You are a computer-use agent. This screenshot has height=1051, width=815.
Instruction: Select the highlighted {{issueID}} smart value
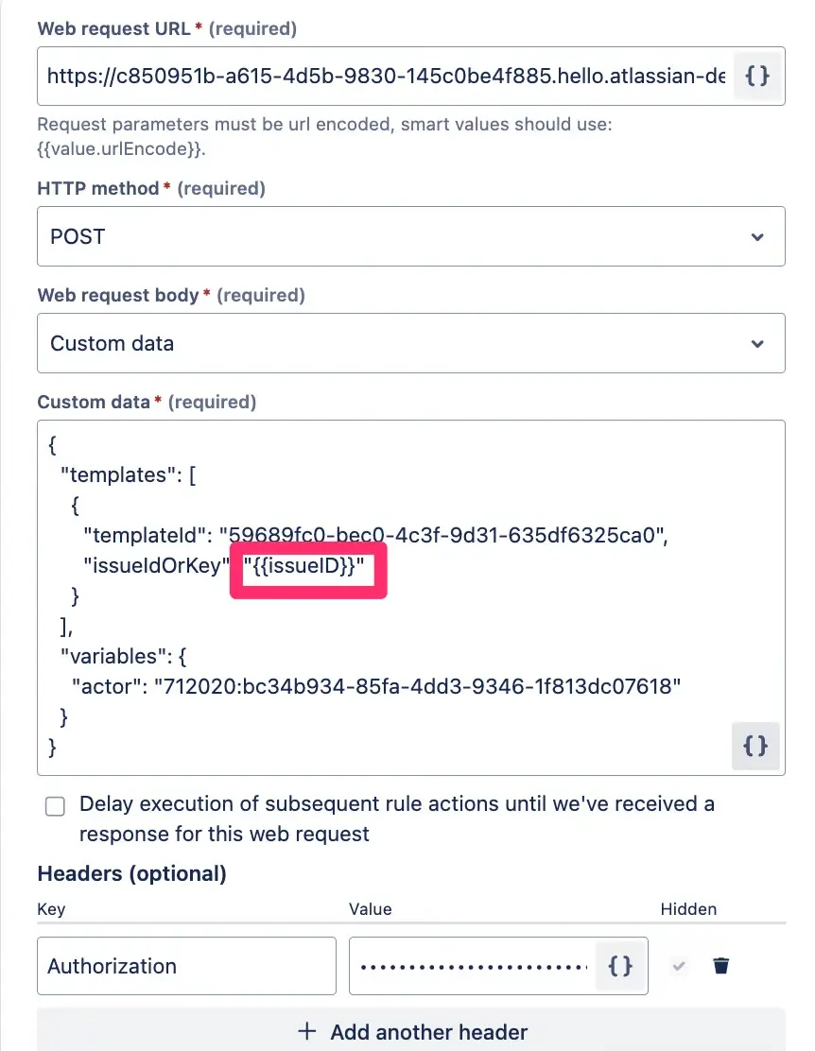[307, 569]
